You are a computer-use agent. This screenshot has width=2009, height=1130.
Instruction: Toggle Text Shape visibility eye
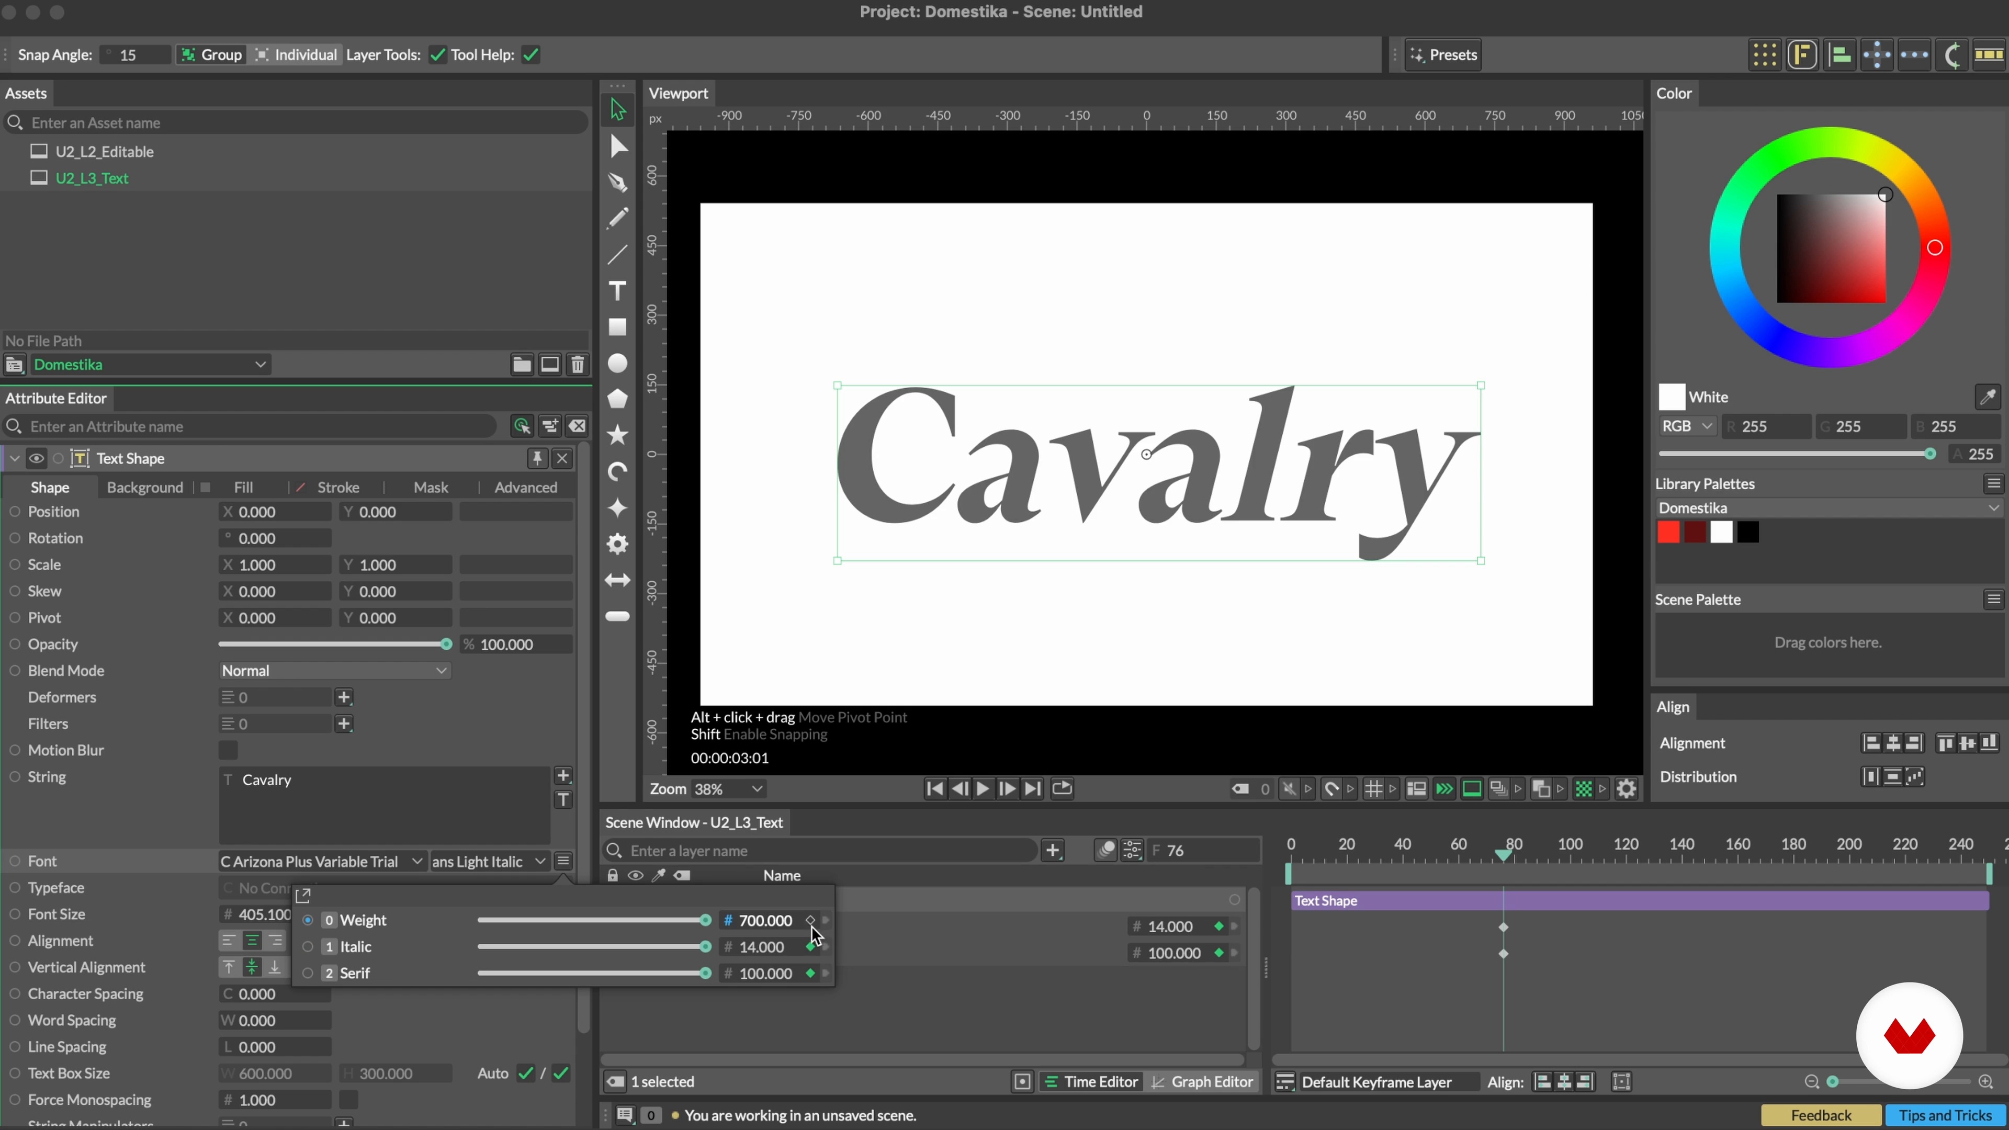(36, 459)
